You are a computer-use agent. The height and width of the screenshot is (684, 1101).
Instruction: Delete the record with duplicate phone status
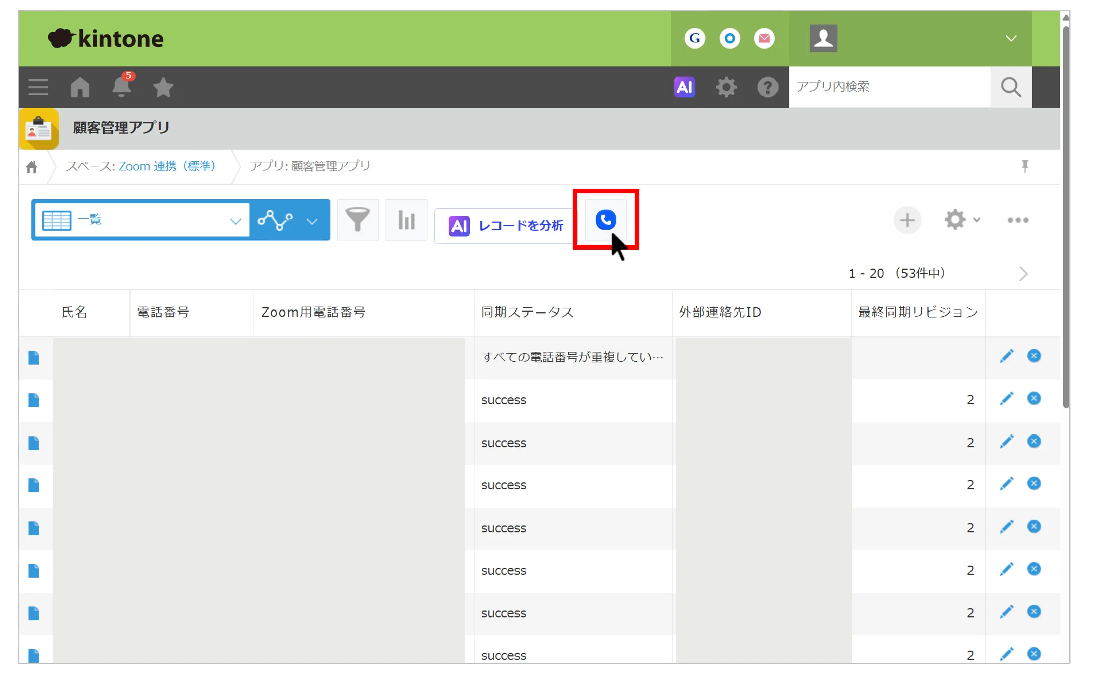[1034, 356]
